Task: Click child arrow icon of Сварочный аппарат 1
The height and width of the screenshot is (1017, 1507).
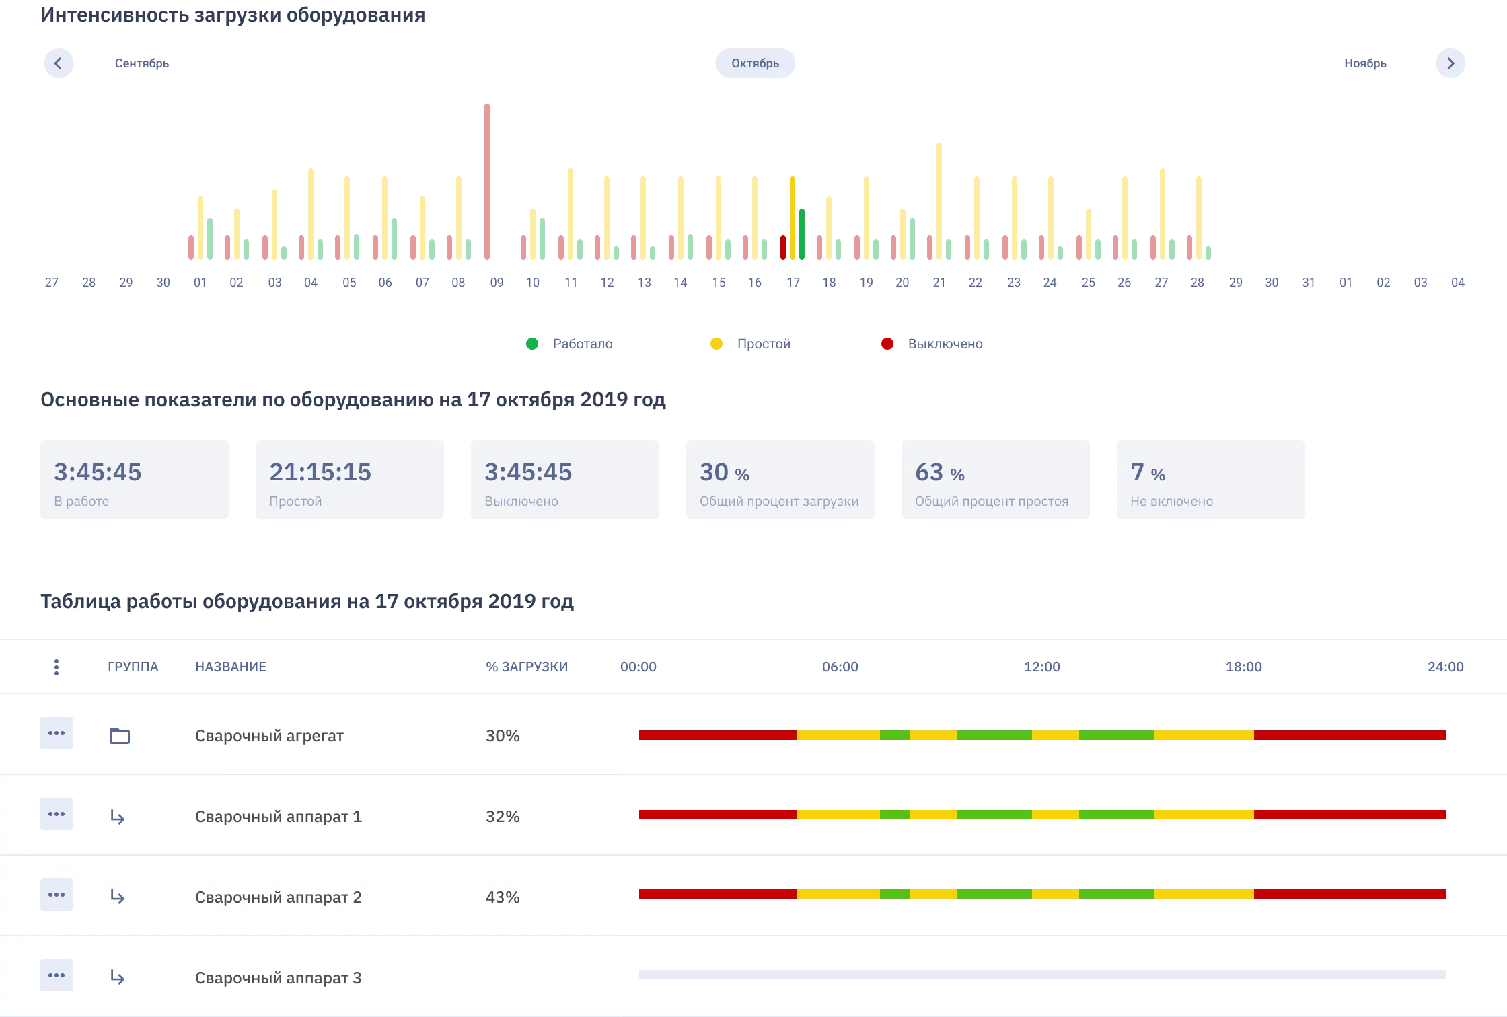Action: point(118,817)
